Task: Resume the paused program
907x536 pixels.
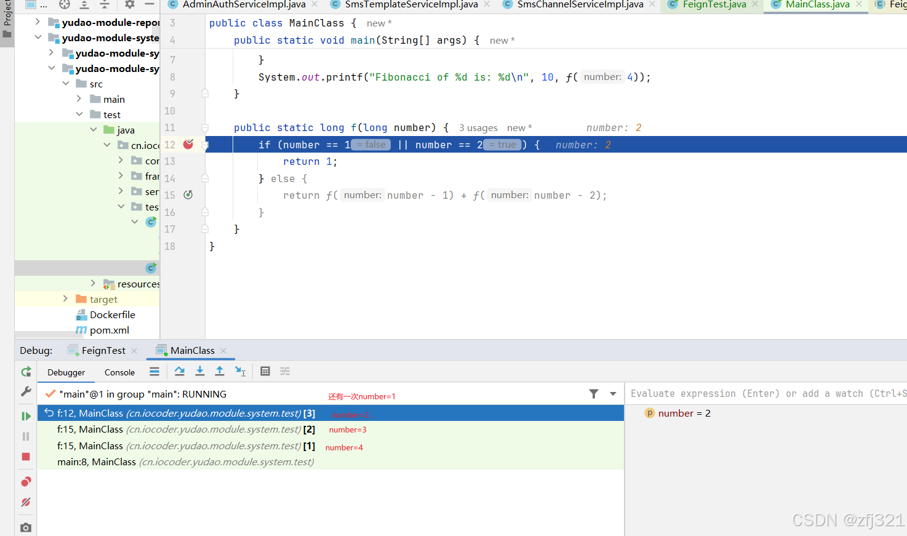Action: click(x=26, y=416)
